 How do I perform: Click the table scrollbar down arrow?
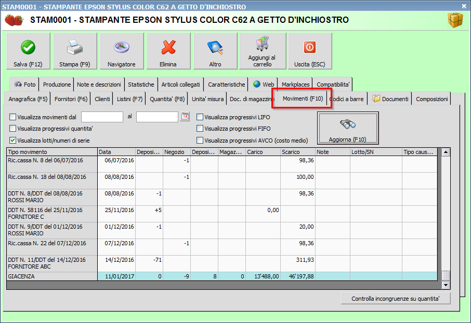point(446,285)
